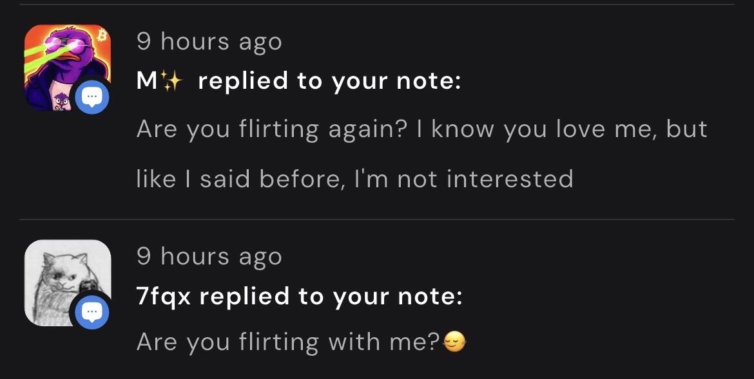Click the blue reply badge on the cat avatar
754x379 pixels.
(x=92, y=313)
